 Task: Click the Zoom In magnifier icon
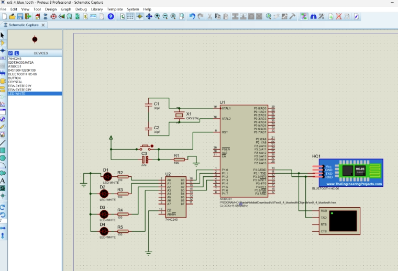point(157,17)
